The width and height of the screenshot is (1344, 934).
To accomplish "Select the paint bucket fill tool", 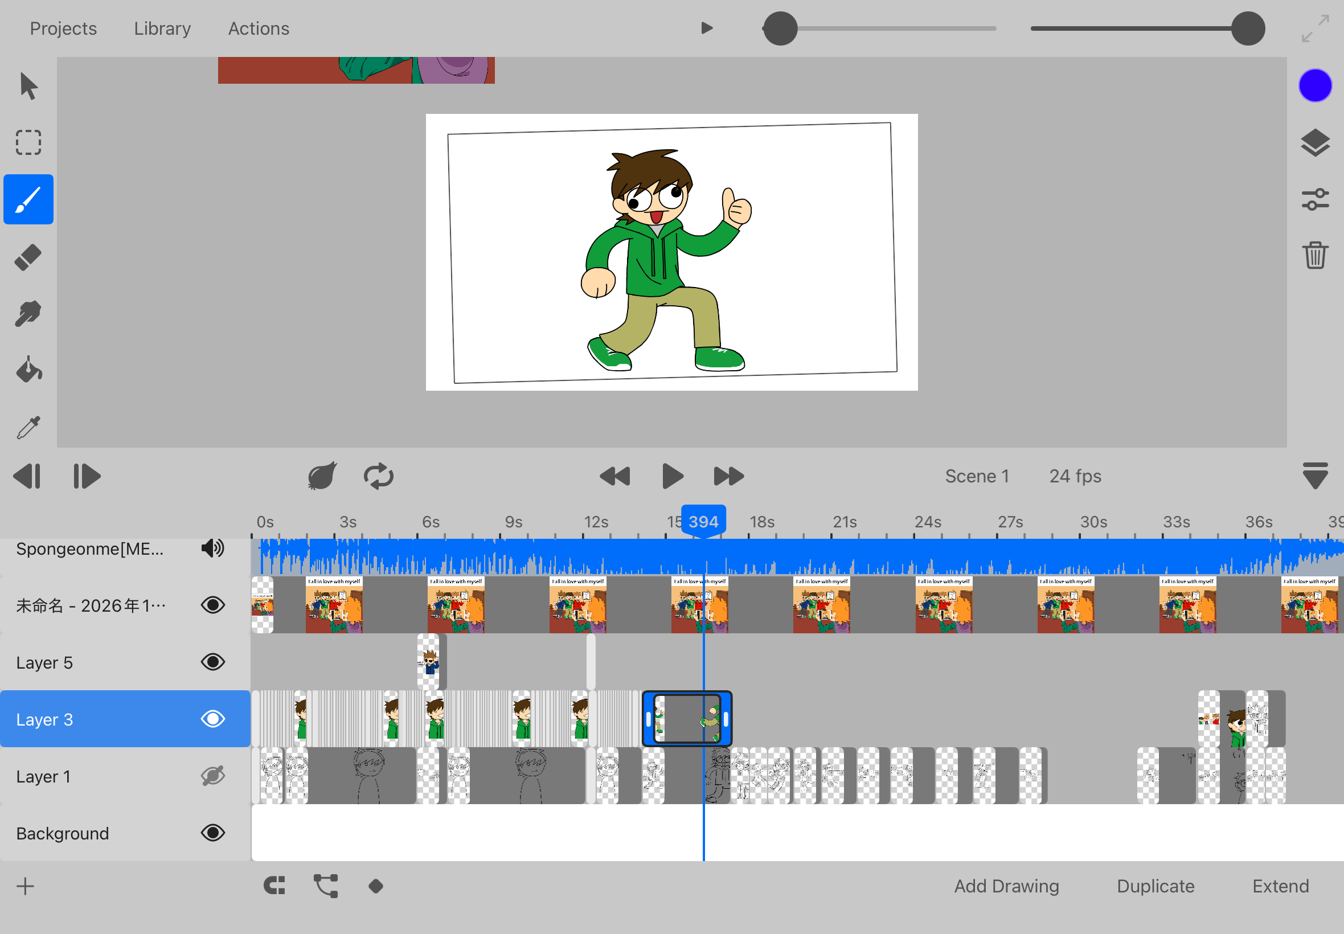I will (28, 370).
